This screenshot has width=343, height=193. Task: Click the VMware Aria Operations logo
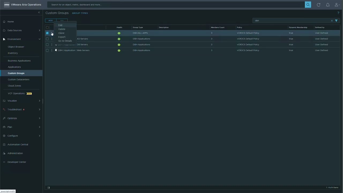7,5
